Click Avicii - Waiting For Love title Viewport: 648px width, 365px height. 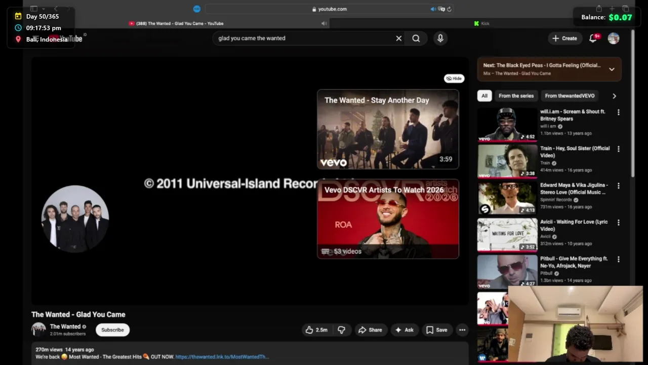pos(574,226)
